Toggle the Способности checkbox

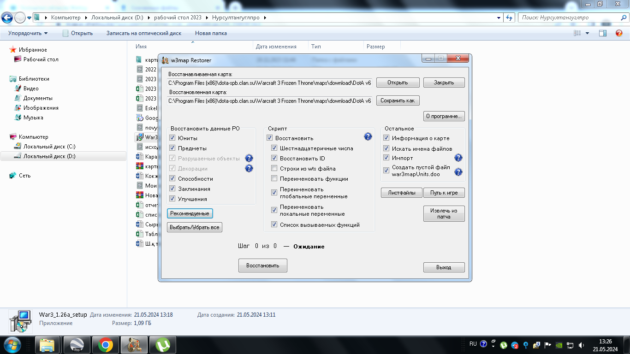tap(172, 178)
